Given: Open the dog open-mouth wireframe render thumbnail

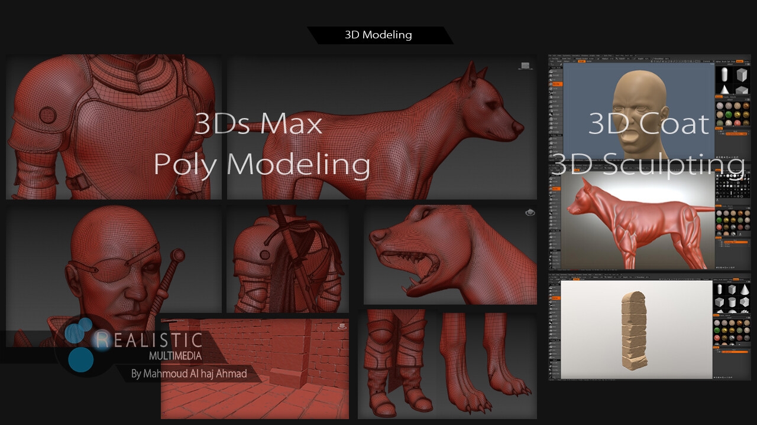Looking at the screenshot, I should pyautogui.click(x=449, y=254).
